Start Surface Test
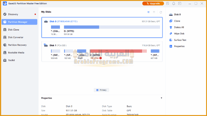This screenshot has width=207, height=116. [180, 40]
